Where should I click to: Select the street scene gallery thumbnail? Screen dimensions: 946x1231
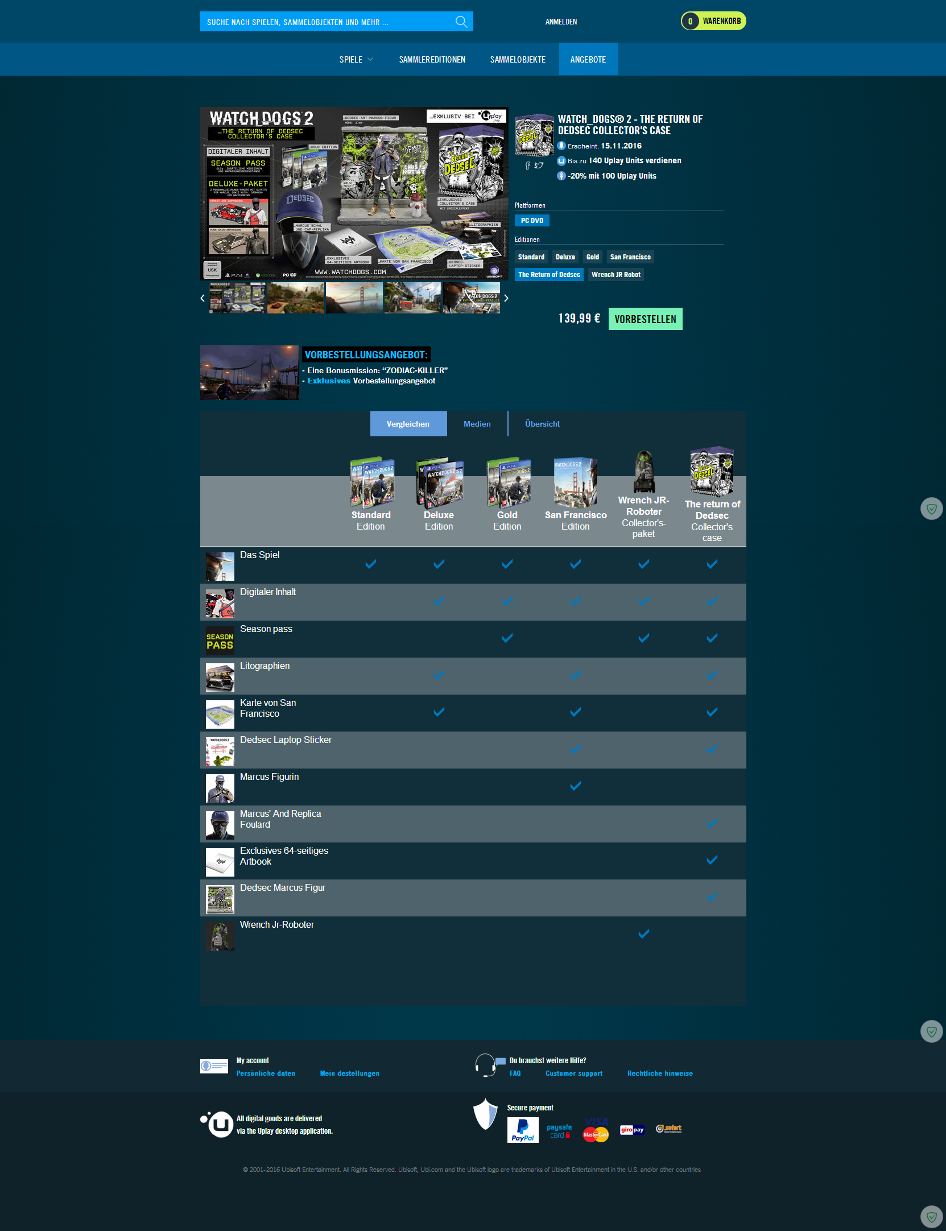pyautogui.click(x=412, y=298)
